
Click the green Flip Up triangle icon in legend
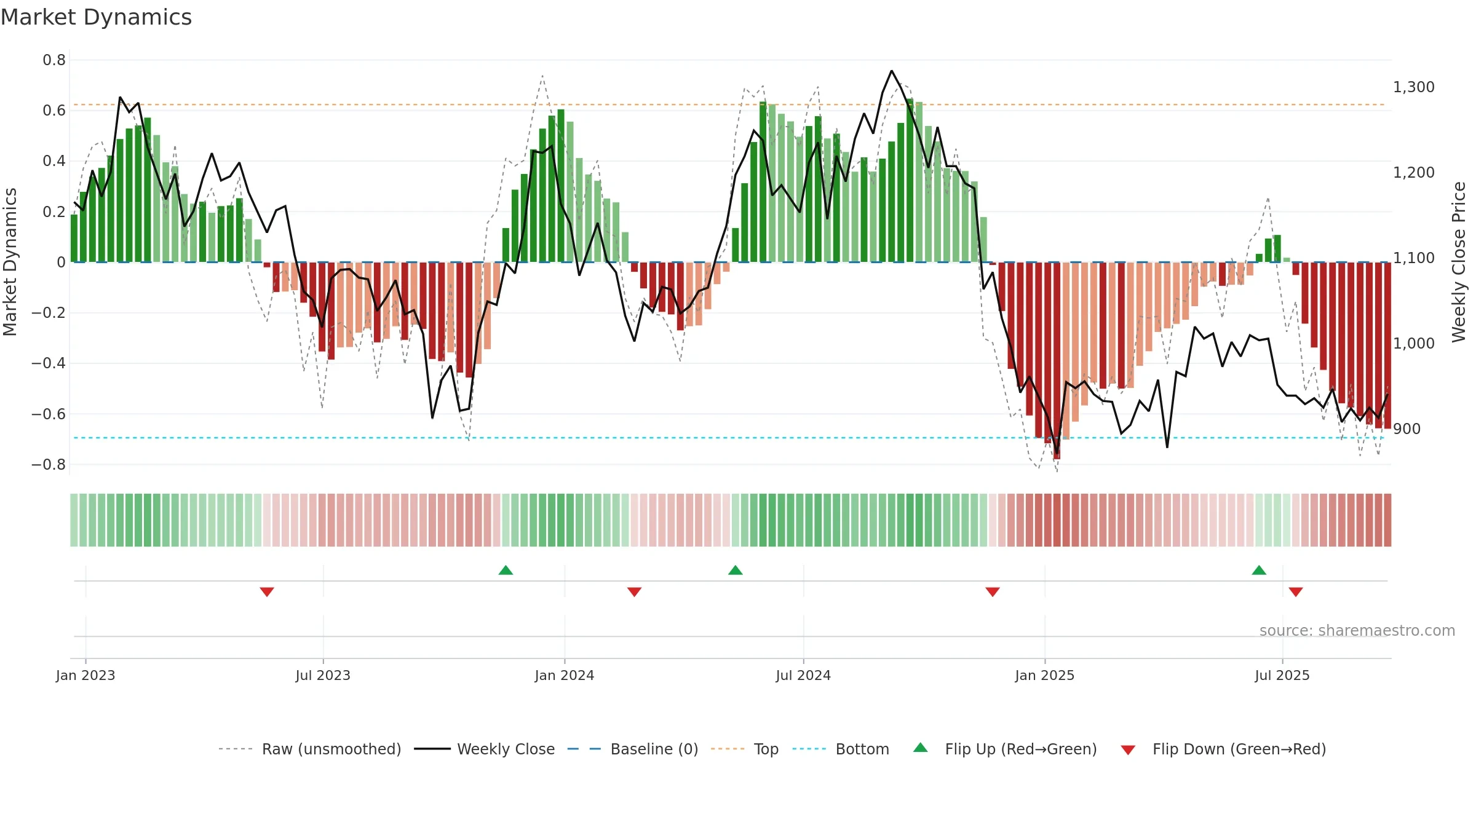pyautogui.click(x=920, y=748)
